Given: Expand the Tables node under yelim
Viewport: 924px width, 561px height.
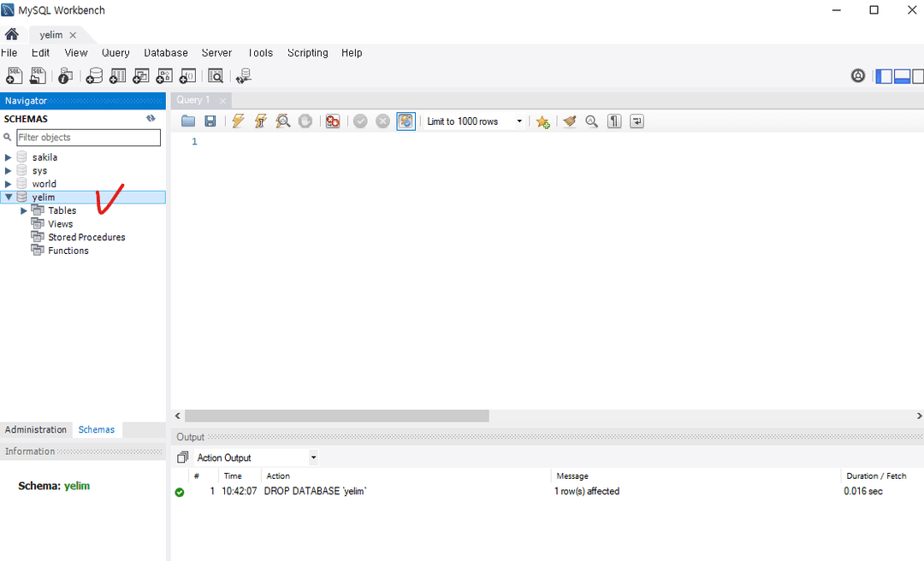Looking at the screenshot, I should point(24,210).
